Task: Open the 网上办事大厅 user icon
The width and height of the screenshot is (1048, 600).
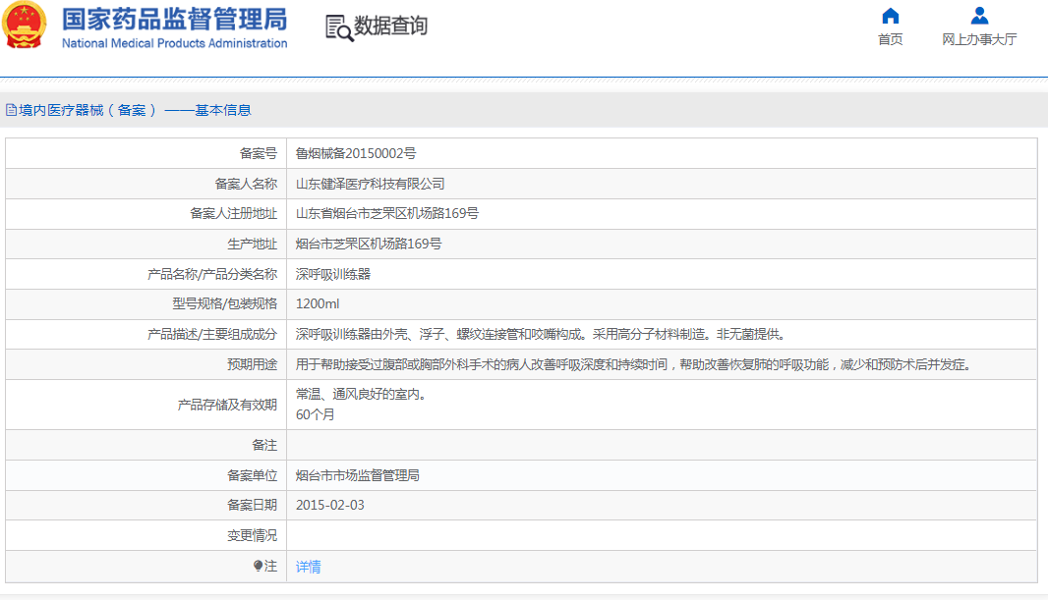Action: [979, 16]
